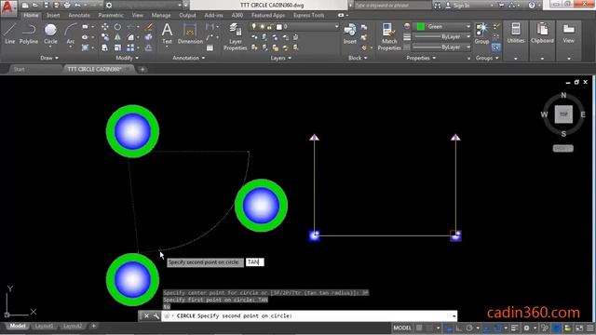Click the customize wrench icon on command line
Image resolution: width=596 pixels, height=335 pixels.
click(x=156, y=316)
